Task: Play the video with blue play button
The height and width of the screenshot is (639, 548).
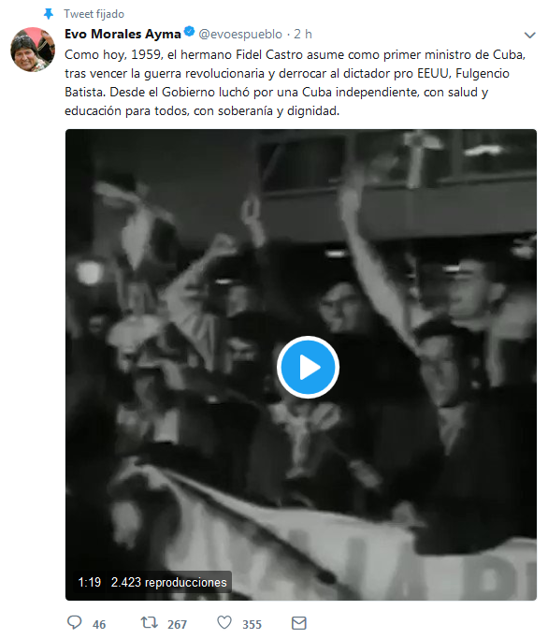Action: pyautogui.click(x=308, y=367)
